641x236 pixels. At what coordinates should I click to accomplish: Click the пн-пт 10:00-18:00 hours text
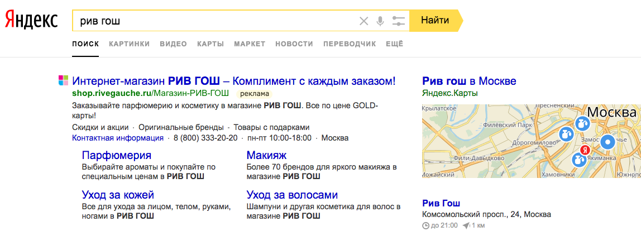pos(279,138)
